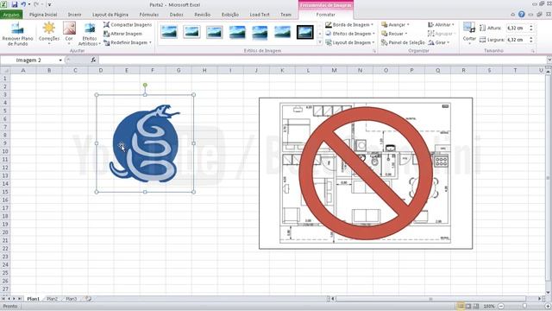Open the Cor color options
Screen dimensions: 552x311
click(x=69, y=34)
